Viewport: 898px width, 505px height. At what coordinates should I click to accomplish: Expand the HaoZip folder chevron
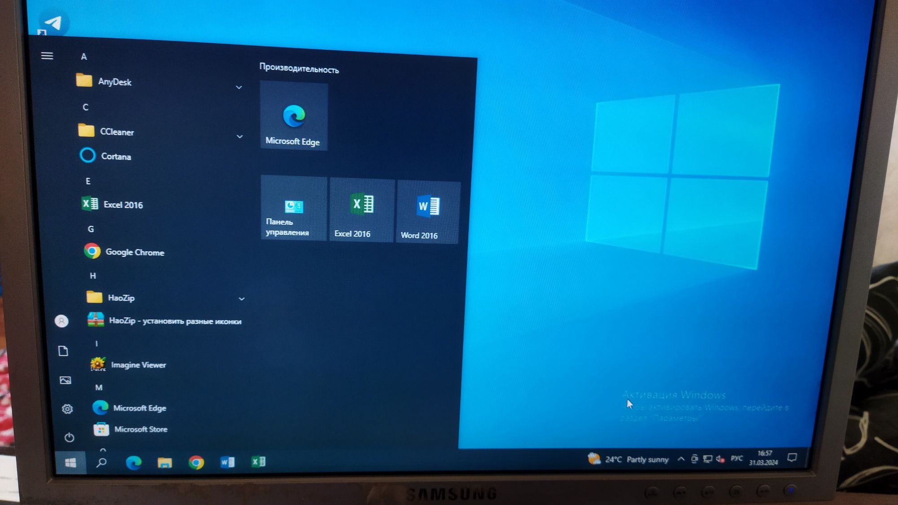(242, 299)
